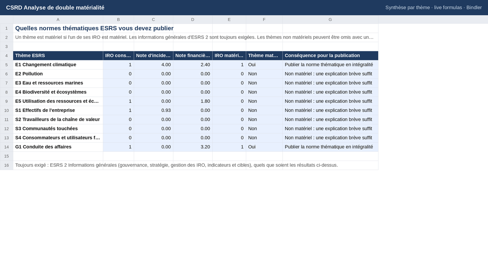The width and height of the screenshot is (488, 274).
Task: Select row 1 header
Action: (x=6, y=28)
